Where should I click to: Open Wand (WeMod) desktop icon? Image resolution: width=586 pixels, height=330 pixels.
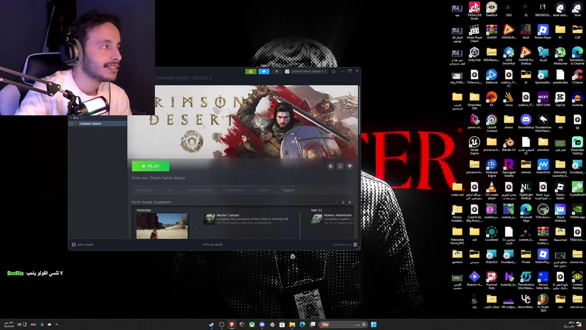click(560, 214)
